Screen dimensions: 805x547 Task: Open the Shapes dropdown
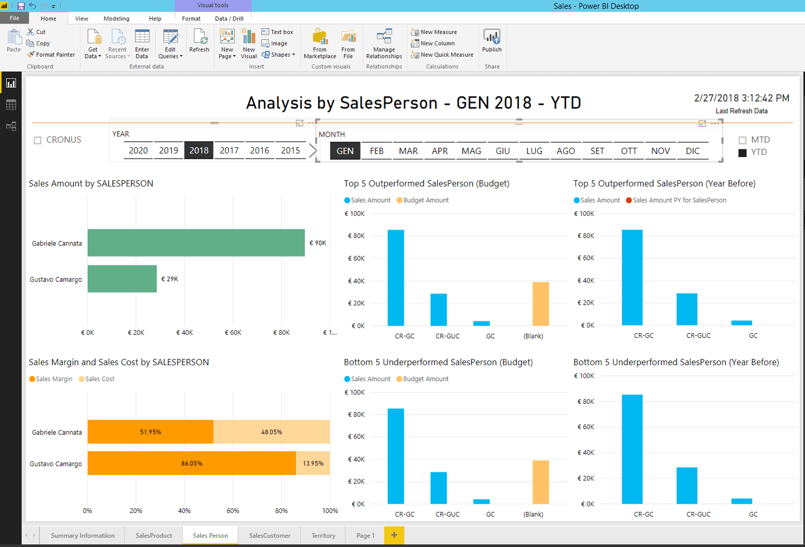pos(293,55)
